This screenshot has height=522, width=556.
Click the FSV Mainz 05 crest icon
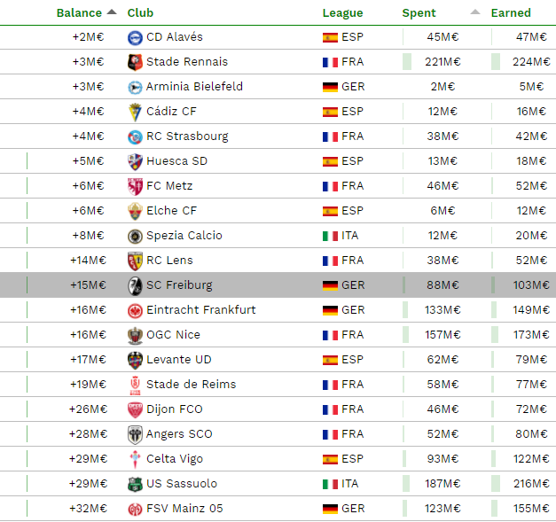point(135,510)
